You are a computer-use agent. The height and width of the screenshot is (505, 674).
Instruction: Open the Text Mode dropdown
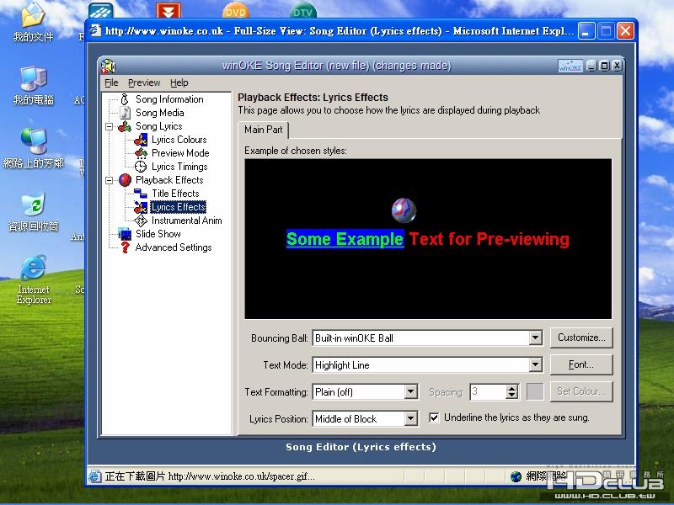(x=535, y=365)
